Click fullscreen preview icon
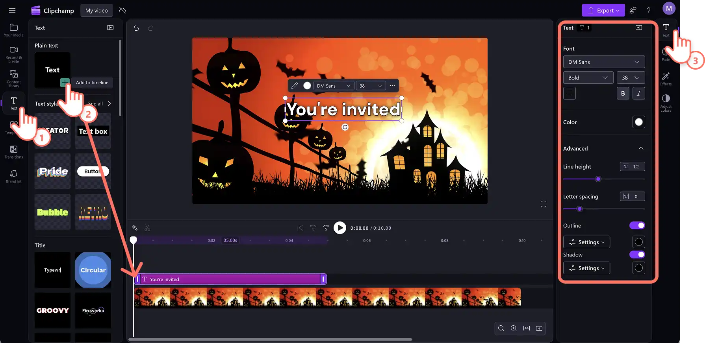Image resolution: width=705 pixels, height=343 pixels. pyautogui.click(x=544, y=204)
